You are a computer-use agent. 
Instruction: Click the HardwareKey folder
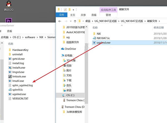coord(20,50)
